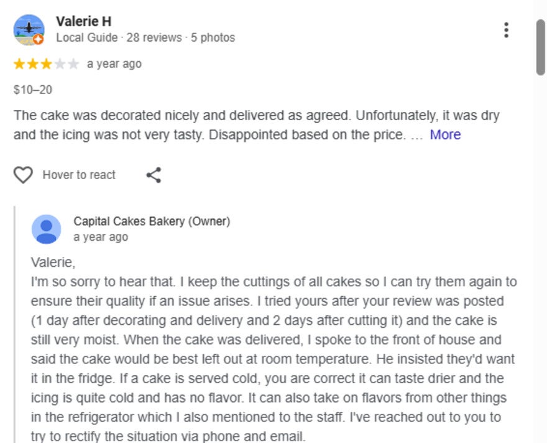Click the fifth gray rating star
This screenshot has width=547, height=443.
tap(74, 64)
